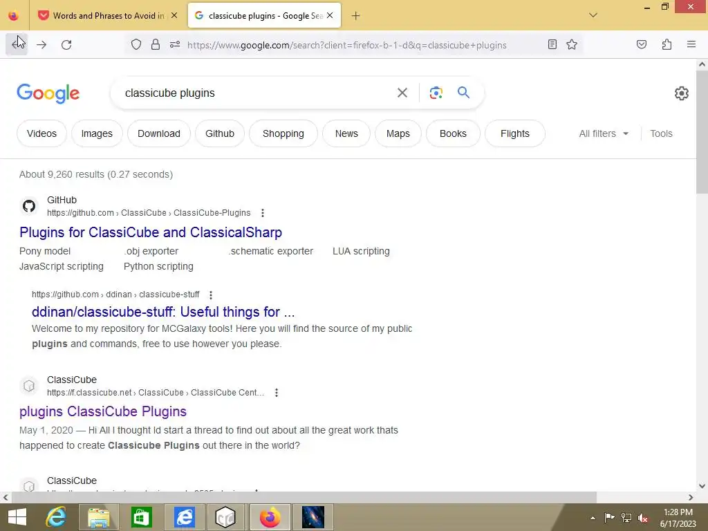Open the tracking protection shield icon
This screenshot has width=708, height=531.
136,44
